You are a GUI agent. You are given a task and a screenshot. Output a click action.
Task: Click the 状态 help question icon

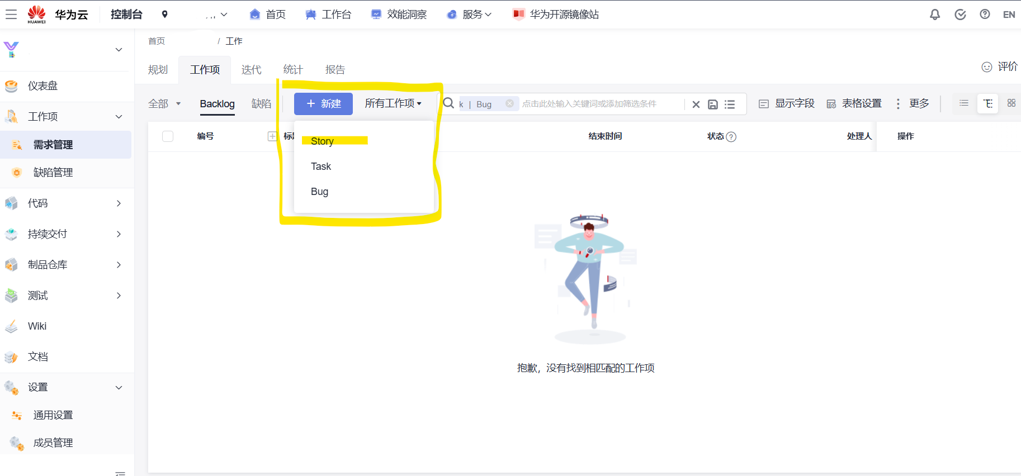731,137
